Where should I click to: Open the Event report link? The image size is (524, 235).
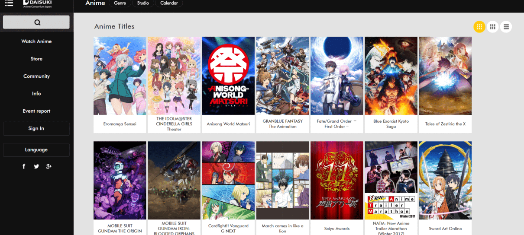click(x=36, y=111)
